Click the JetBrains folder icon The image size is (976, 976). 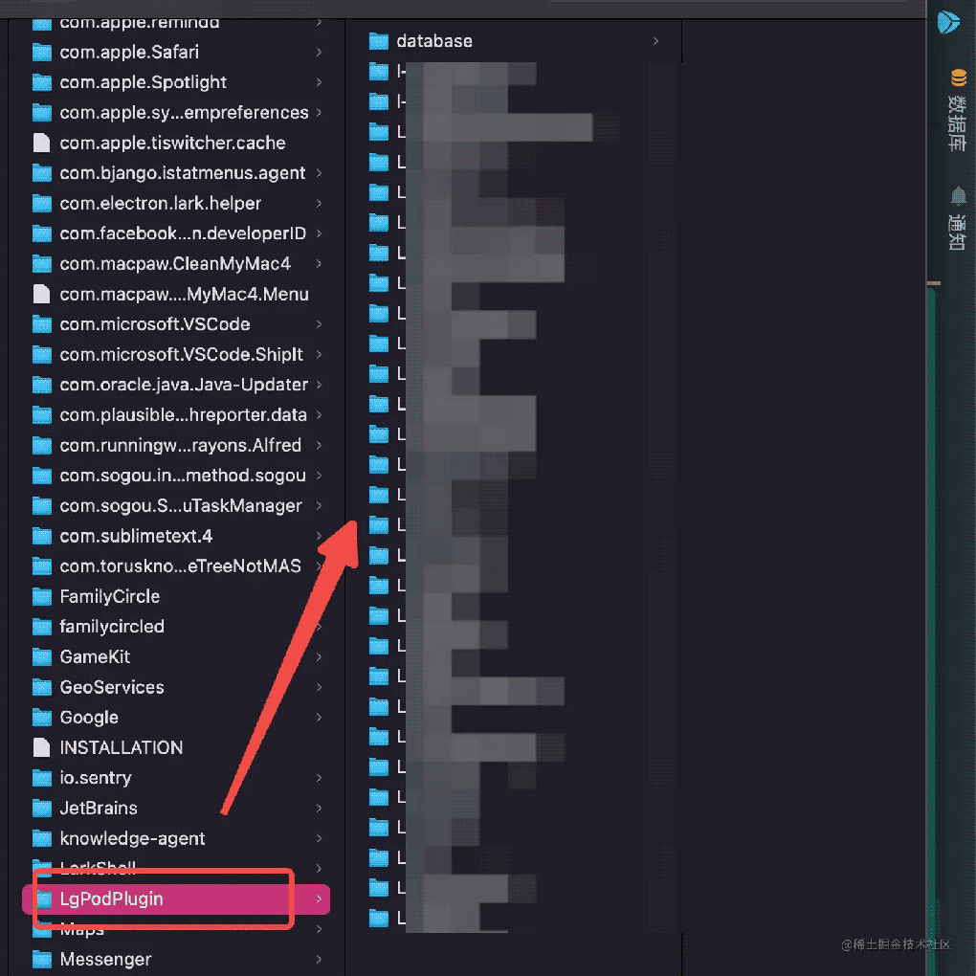coord(42,809)
